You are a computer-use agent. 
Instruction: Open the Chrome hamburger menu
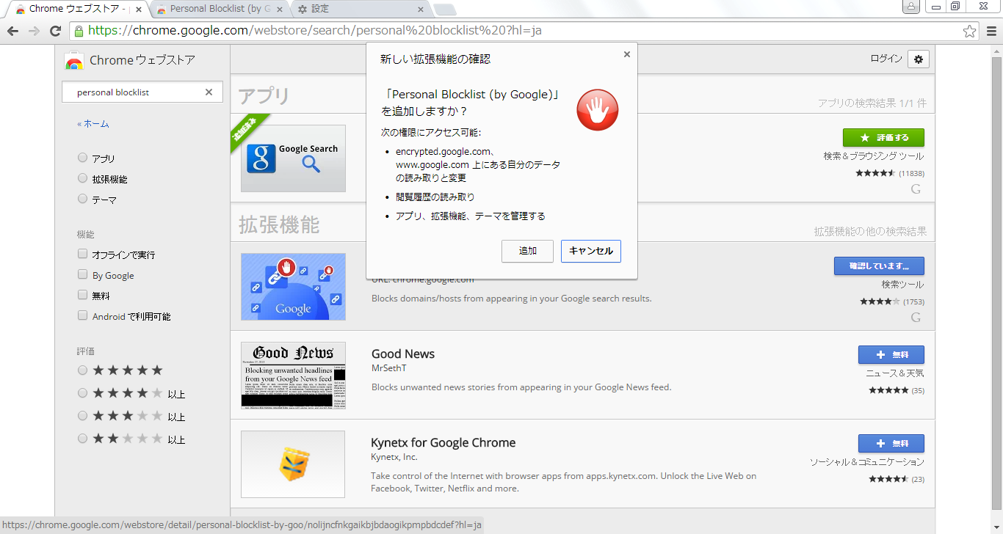tap(992, 31)
